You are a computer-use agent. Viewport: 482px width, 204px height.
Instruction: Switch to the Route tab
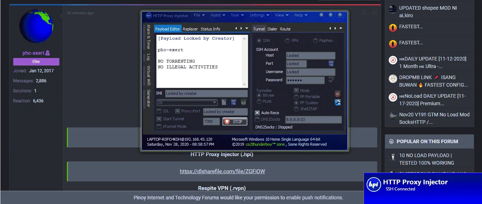coord(285,29)
